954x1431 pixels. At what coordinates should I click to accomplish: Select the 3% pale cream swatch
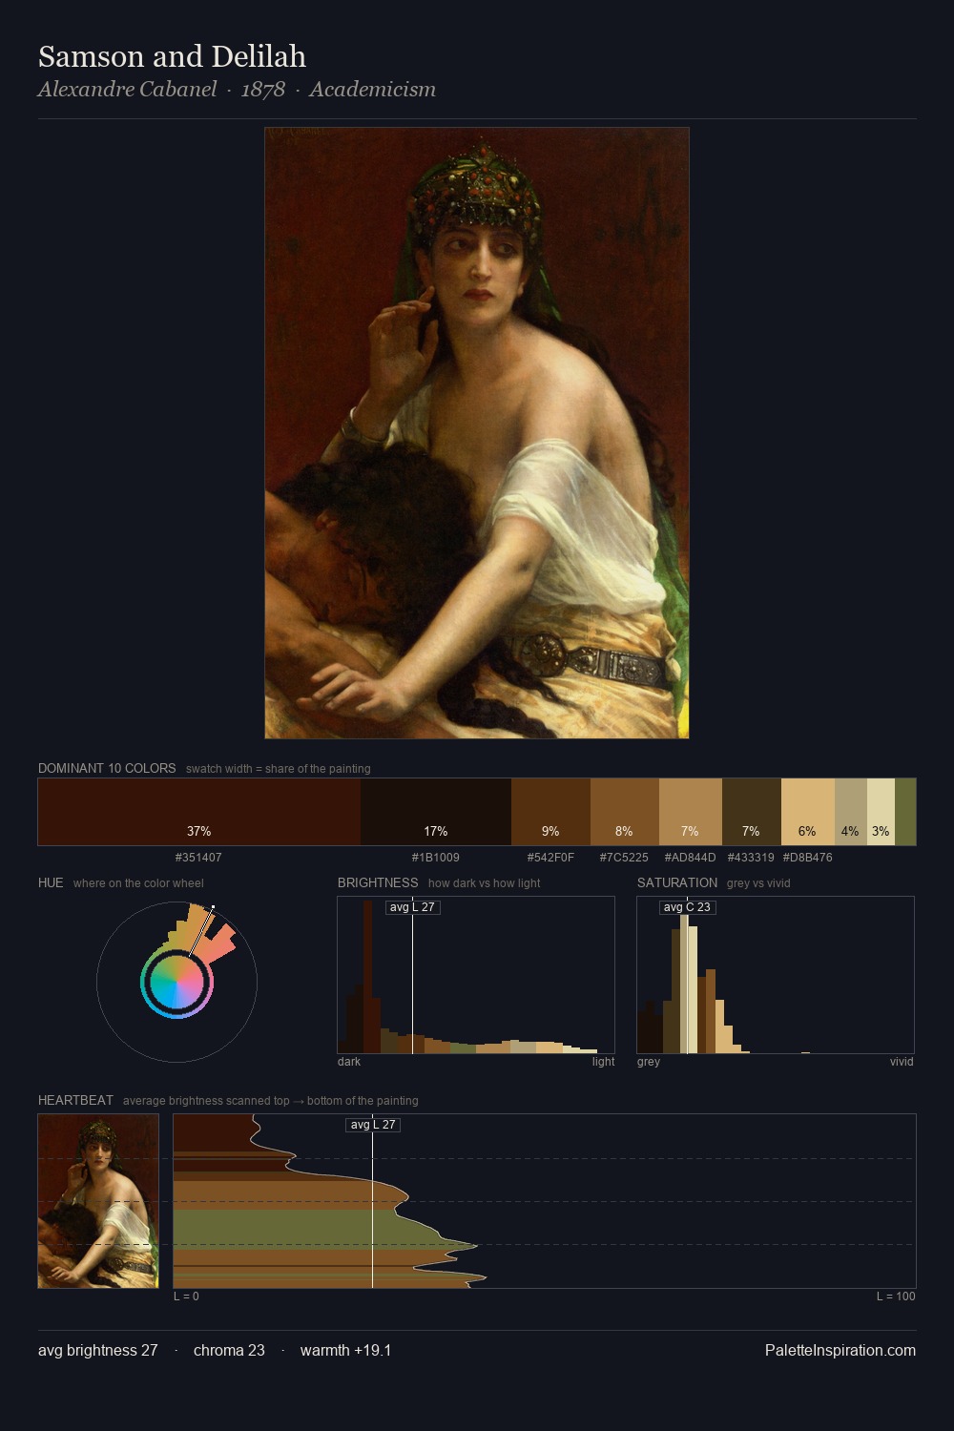pyautogui.click(x=881, y=812)
